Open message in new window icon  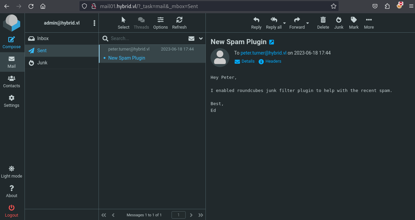point(272,42)
